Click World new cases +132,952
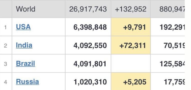This screenshot has height=90, width=191. point(131,9)
